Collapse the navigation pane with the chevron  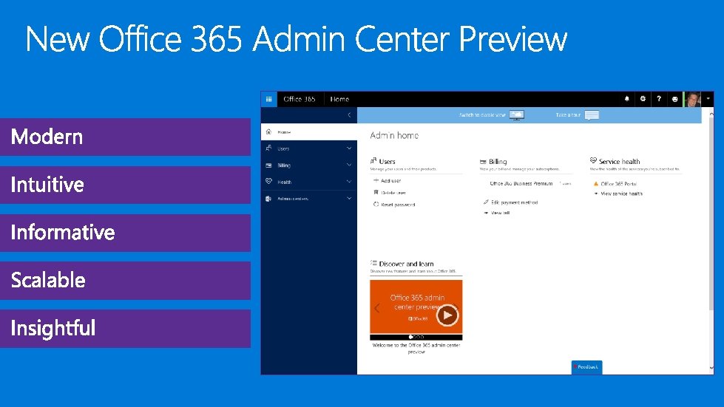click(349, 115)
